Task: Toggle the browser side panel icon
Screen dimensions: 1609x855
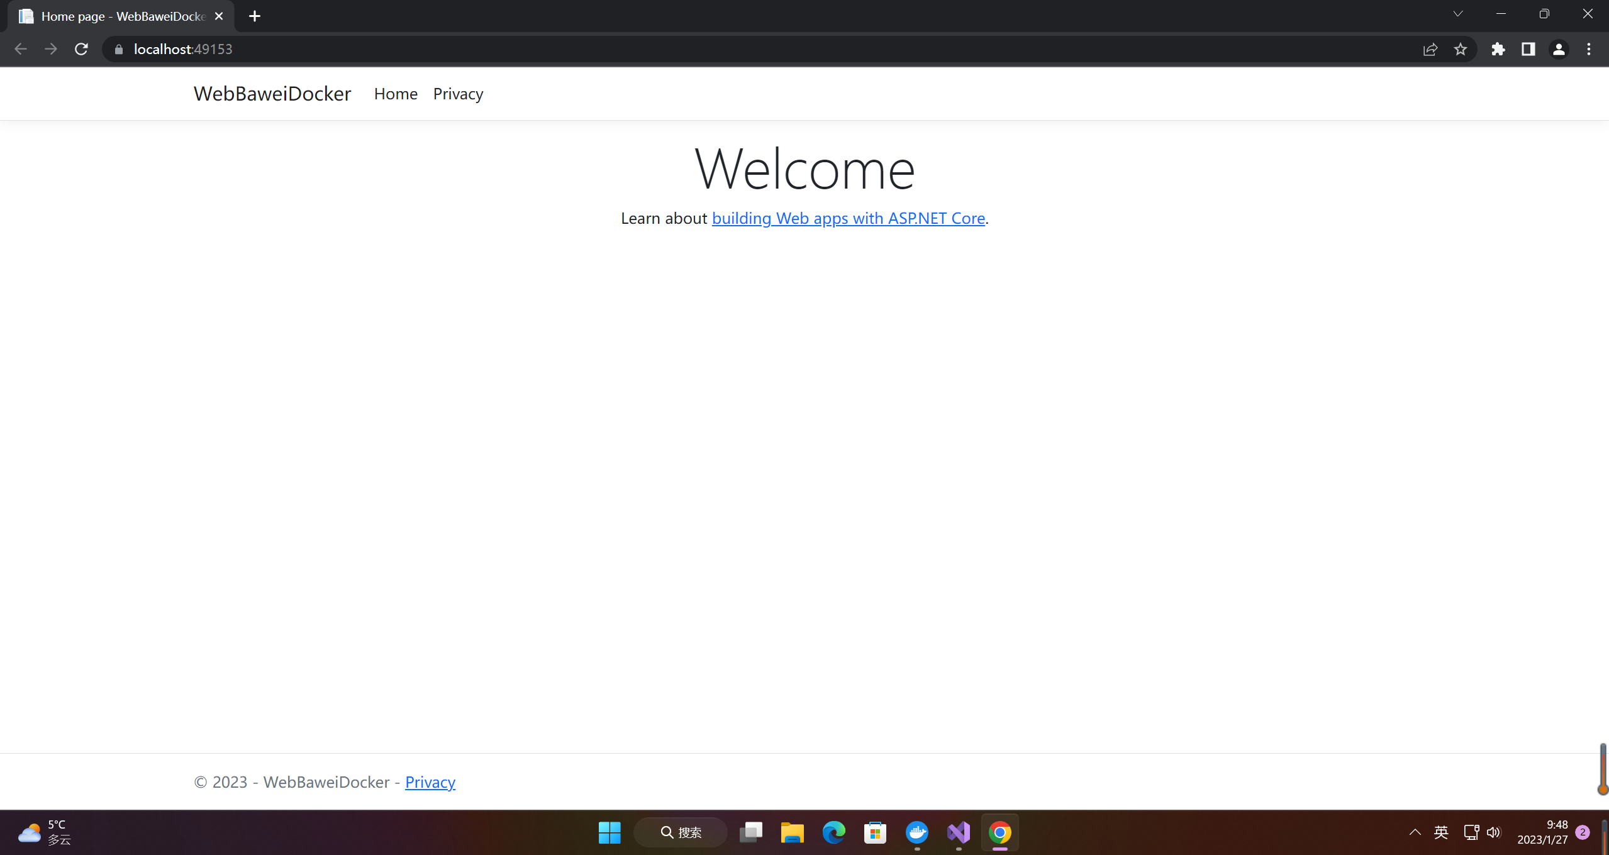Action: [1528, 49]
